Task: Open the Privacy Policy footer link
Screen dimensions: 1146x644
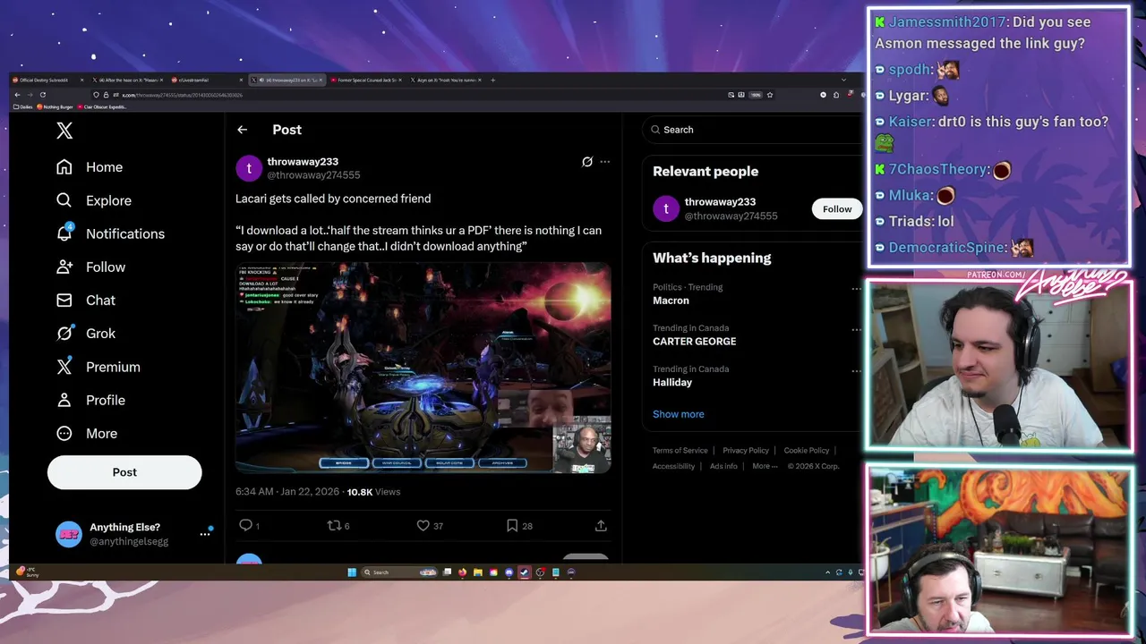Action: click(x=746, y=451)
